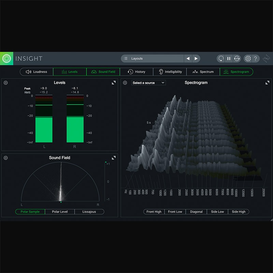Select Front Low spectrogram view
This screenshot has width=273, height=273.
(x=175, y=212)
